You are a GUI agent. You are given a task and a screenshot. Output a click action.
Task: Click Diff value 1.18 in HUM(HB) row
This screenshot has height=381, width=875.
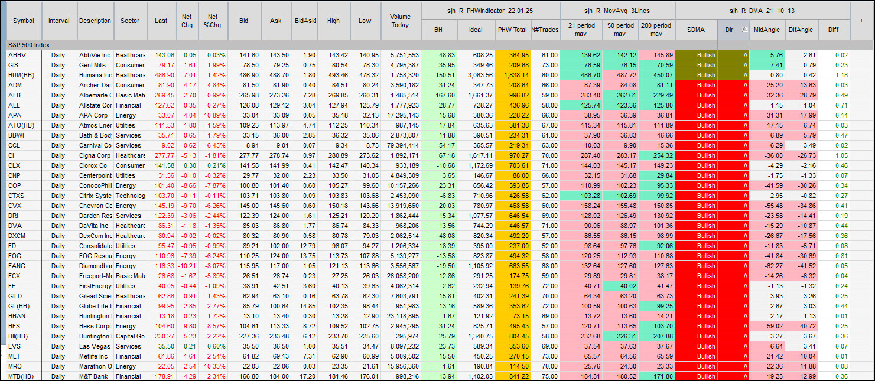[834, 75]
